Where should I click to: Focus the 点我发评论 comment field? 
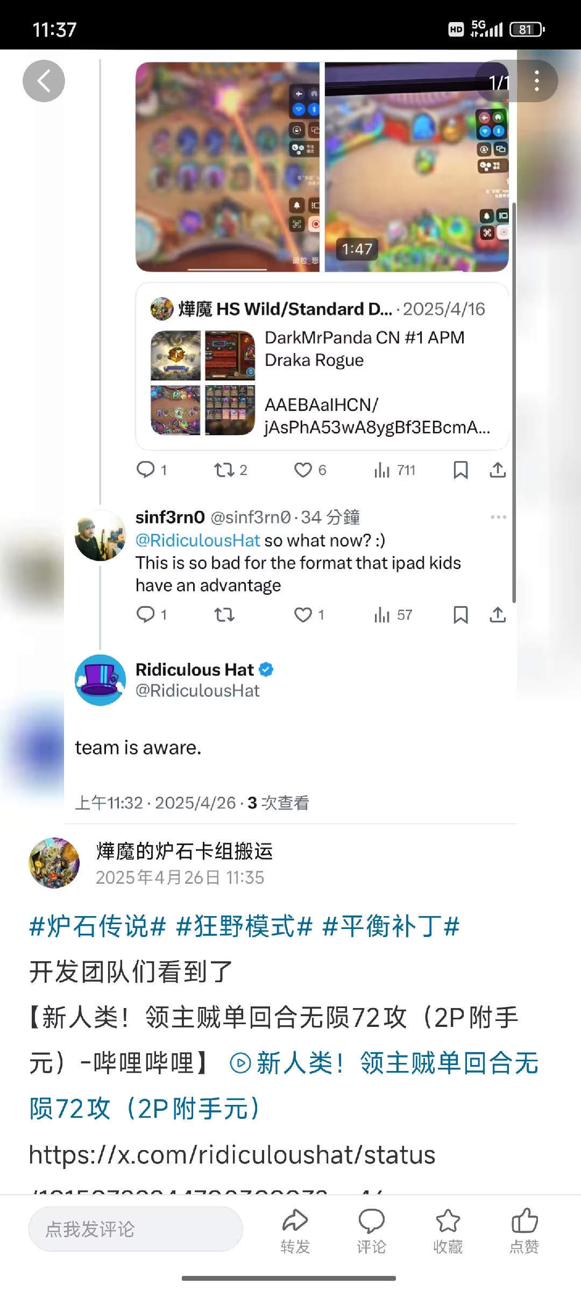pyautogui.click(x=136, y=1229)
